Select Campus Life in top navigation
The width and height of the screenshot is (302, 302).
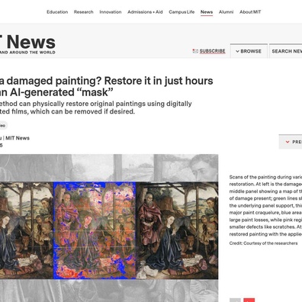(182, 12)
